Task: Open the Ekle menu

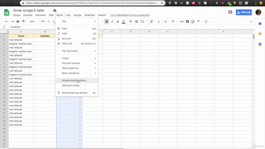Action: coord(51,15)
